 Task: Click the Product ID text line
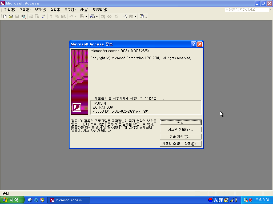[120, 111]
